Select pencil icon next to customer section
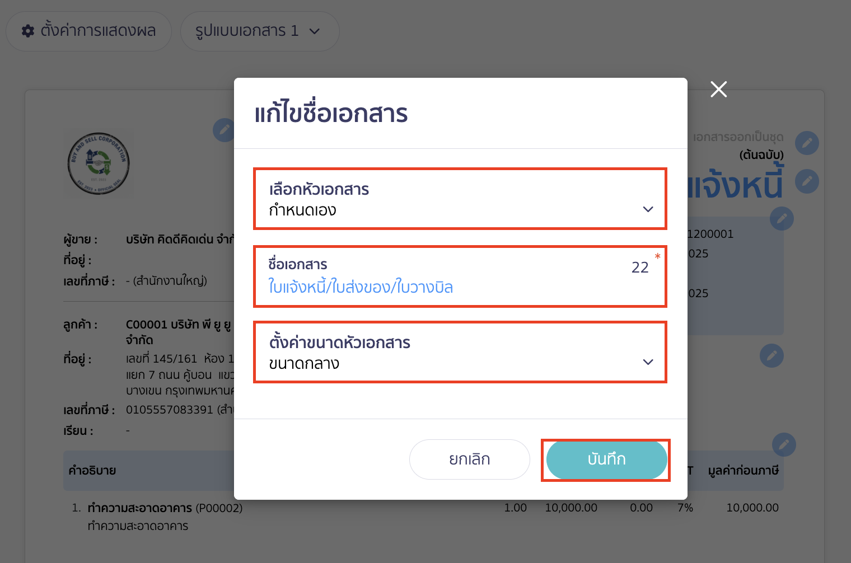This screenshot has width=851, height=563. click(x=771, y=355)
